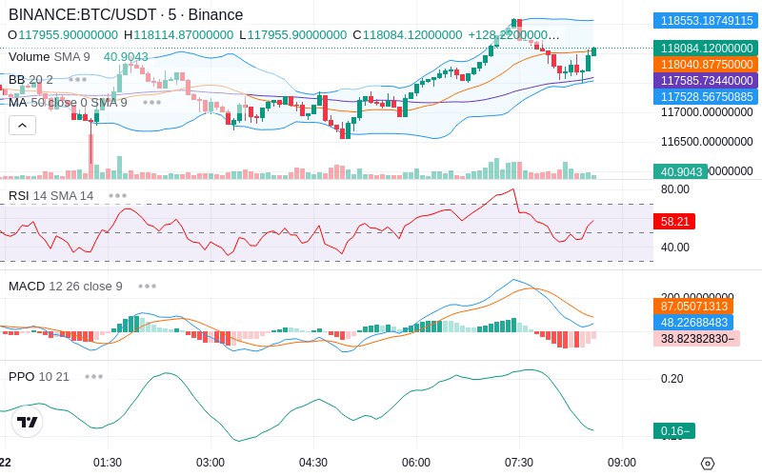This screenshot has width=762, height=476.
Task: Click the 07:30 time axis label
Action: click(518, 463)
